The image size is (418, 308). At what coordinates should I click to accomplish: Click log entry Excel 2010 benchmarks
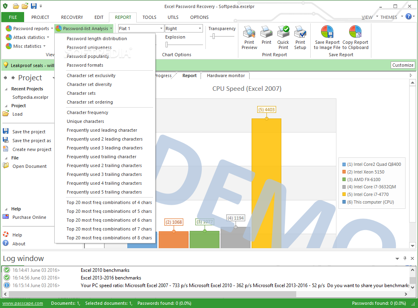pos(105,270)
